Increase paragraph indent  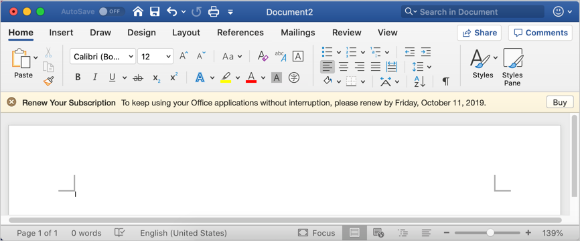426,52
